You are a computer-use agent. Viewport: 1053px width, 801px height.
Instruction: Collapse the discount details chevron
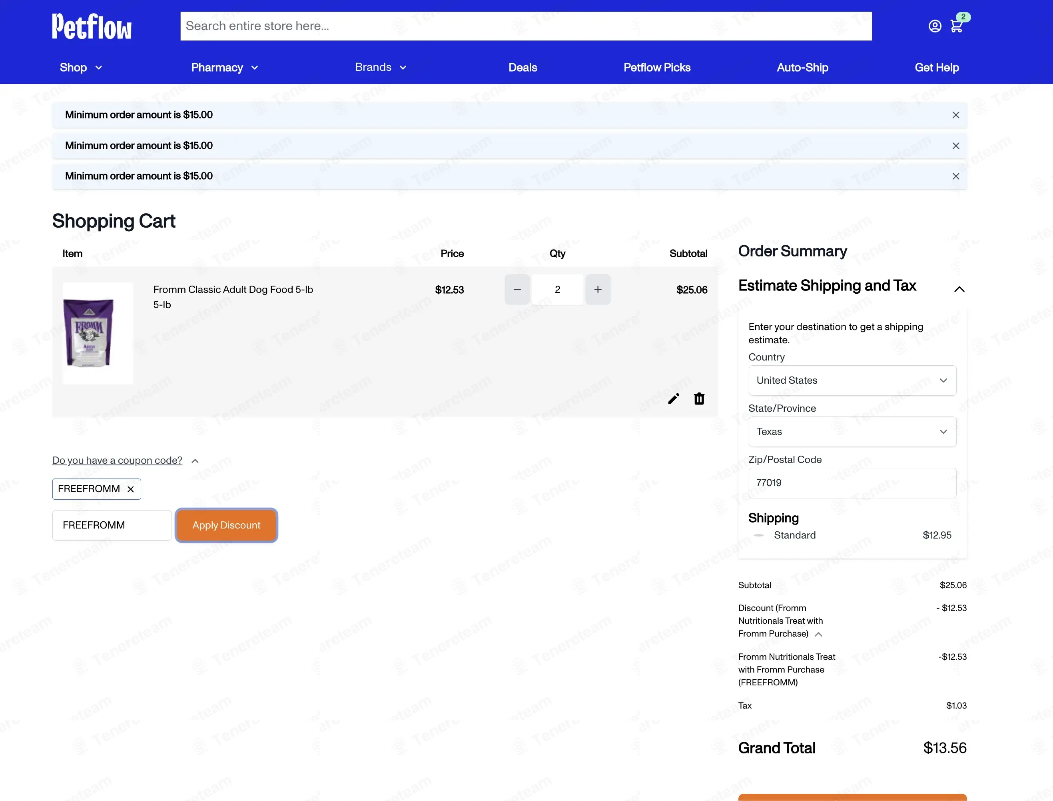click(x=819, y=634)
